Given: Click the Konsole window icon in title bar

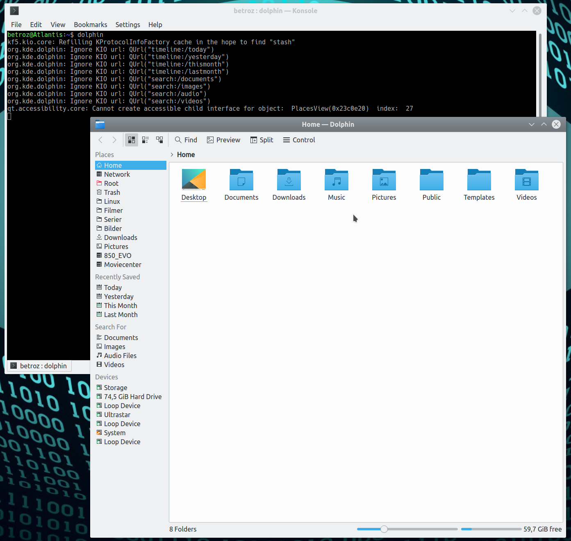Looking at the screenshot, I should (14, 11).
